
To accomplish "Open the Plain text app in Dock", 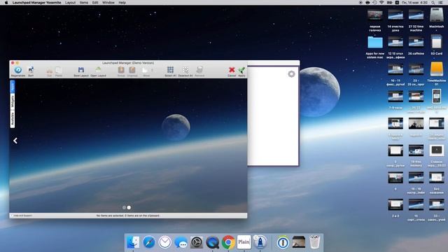I will click(244, 242).
